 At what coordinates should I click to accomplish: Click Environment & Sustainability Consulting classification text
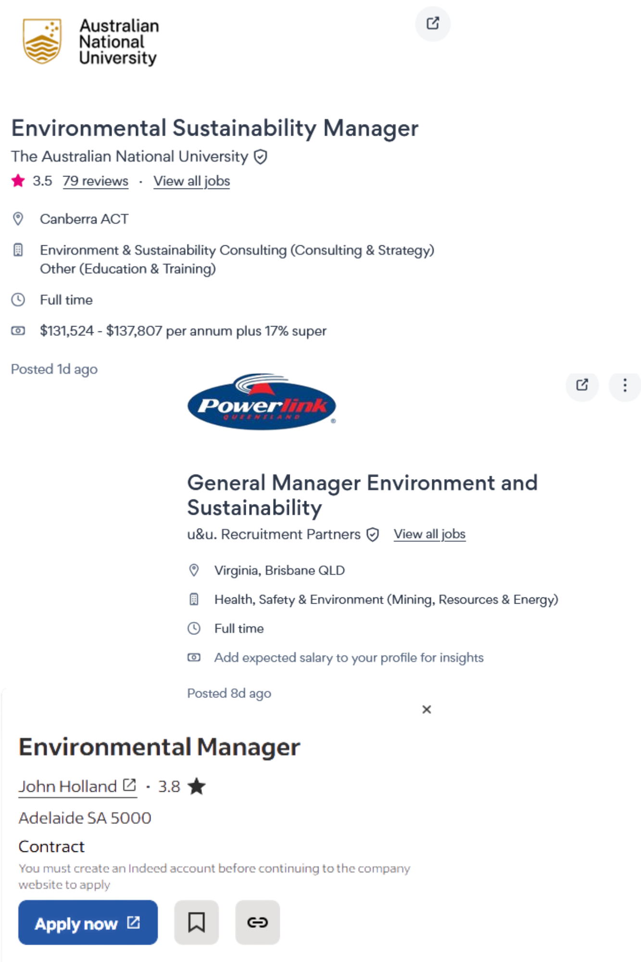pos(237,250)
